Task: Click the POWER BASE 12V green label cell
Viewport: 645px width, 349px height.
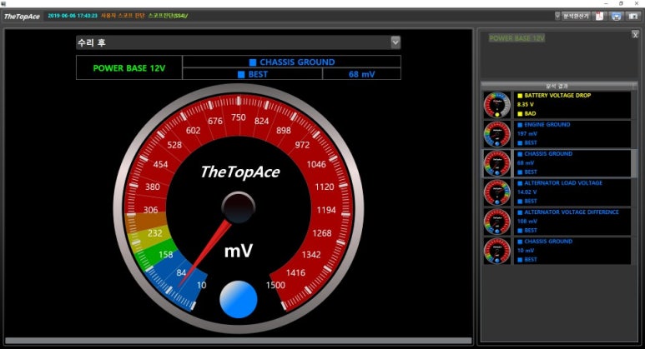Action: click(x=129, y=67)
